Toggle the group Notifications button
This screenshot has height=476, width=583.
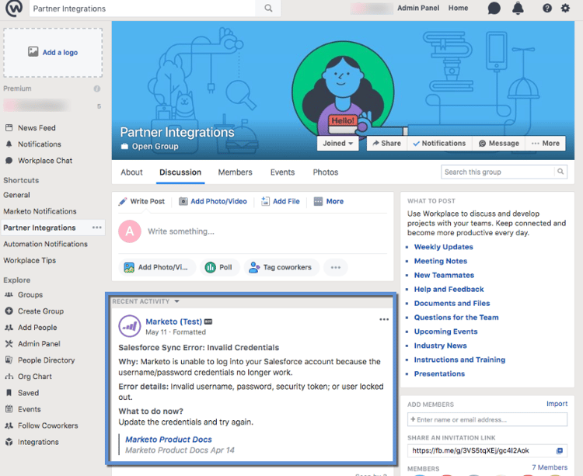click(439, 144)
